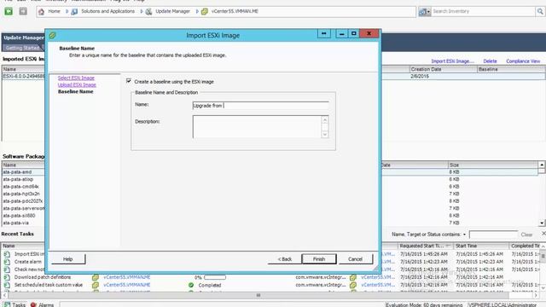Click the Start Time column header
546x307 pixels.
coord(481,246)
